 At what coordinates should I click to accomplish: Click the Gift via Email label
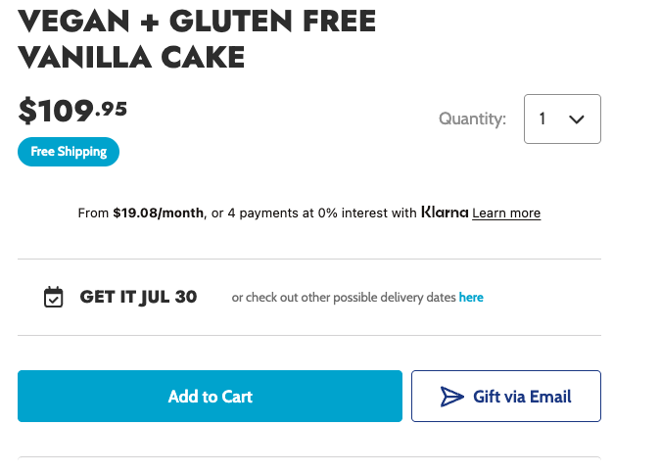pos(522,397)
